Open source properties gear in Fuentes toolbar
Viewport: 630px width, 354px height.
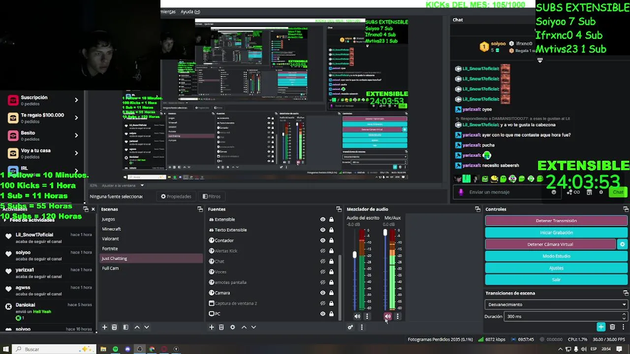[x=232, y=327]
